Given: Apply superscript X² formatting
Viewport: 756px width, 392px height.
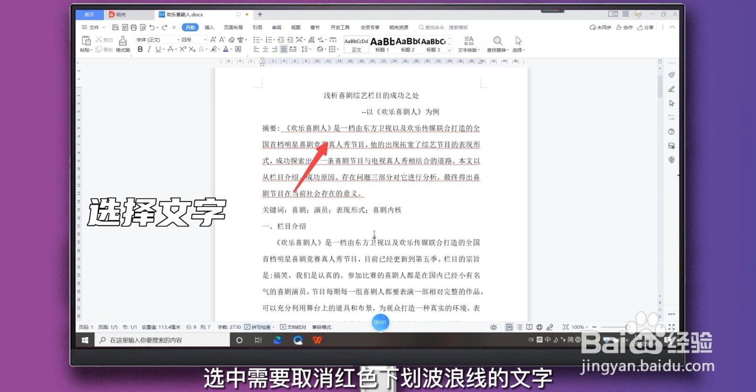Looking at the screenshot, I should tap(183, 49).
